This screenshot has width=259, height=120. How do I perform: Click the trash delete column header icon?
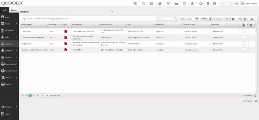coord(251,25)
